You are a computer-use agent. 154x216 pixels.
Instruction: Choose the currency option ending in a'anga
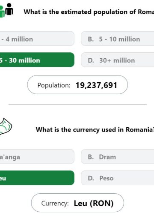[37, 156]
